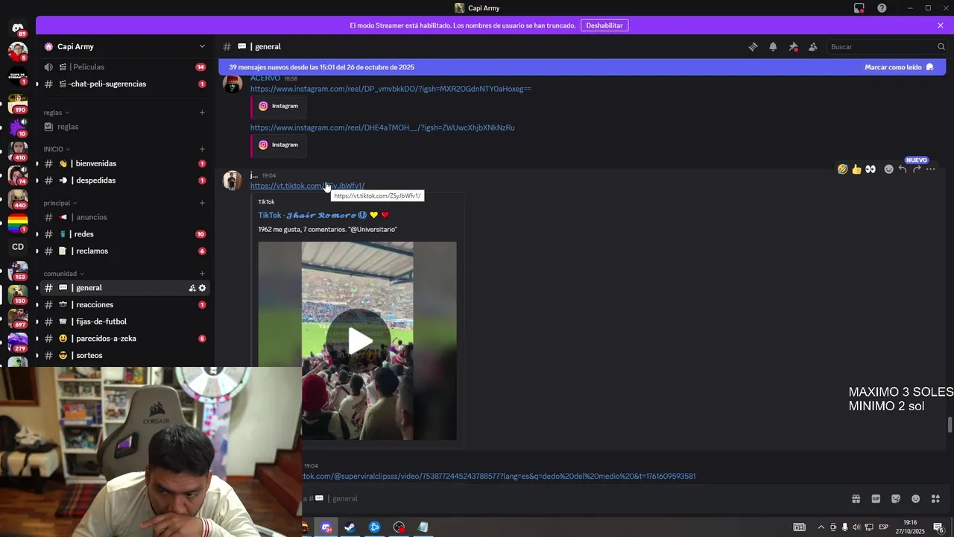This screenshot has width=954, height=537.
Task: Open the GIF picker
Action: [876, 498]
